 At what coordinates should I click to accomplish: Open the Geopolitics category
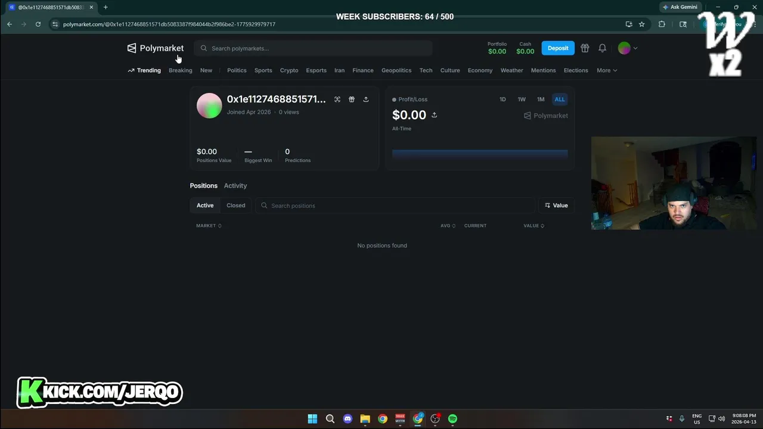point(396,70)
